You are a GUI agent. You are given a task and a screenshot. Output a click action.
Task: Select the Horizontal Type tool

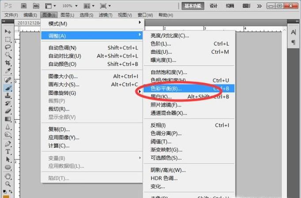(8, 151)
